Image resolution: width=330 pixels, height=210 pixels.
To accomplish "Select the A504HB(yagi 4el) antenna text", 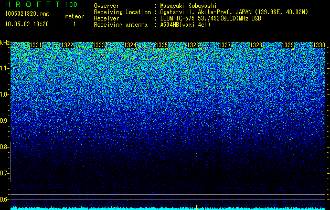I will point(185,25).
